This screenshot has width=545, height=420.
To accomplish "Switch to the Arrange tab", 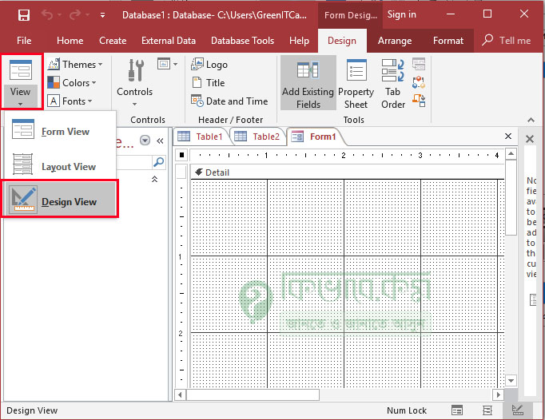I will point(395,41).
